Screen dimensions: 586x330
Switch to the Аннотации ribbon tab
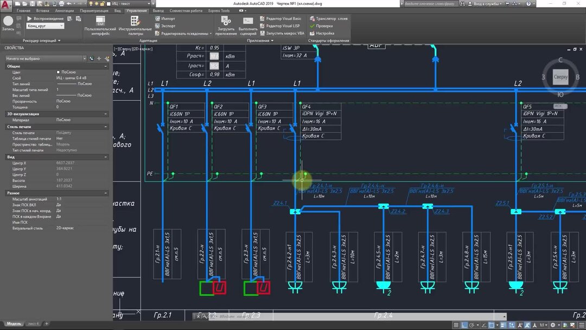(x=64, y=10)
